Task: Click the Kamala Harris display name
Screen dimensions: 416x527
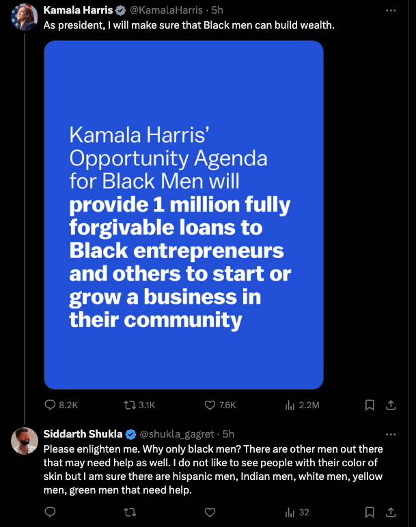Action: tap(77, 11)
